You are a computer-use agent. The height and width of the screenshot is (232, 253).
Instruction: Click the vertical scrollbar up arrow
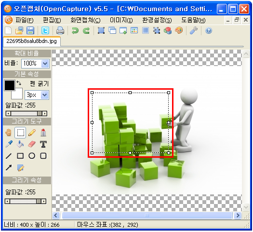tap(246, 54)
